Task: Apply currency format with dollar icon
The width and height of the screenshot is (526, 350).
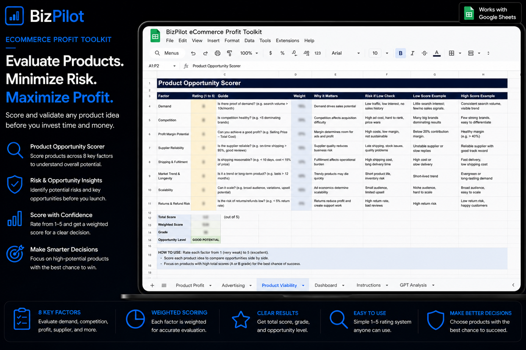Action: click(270, 53)
